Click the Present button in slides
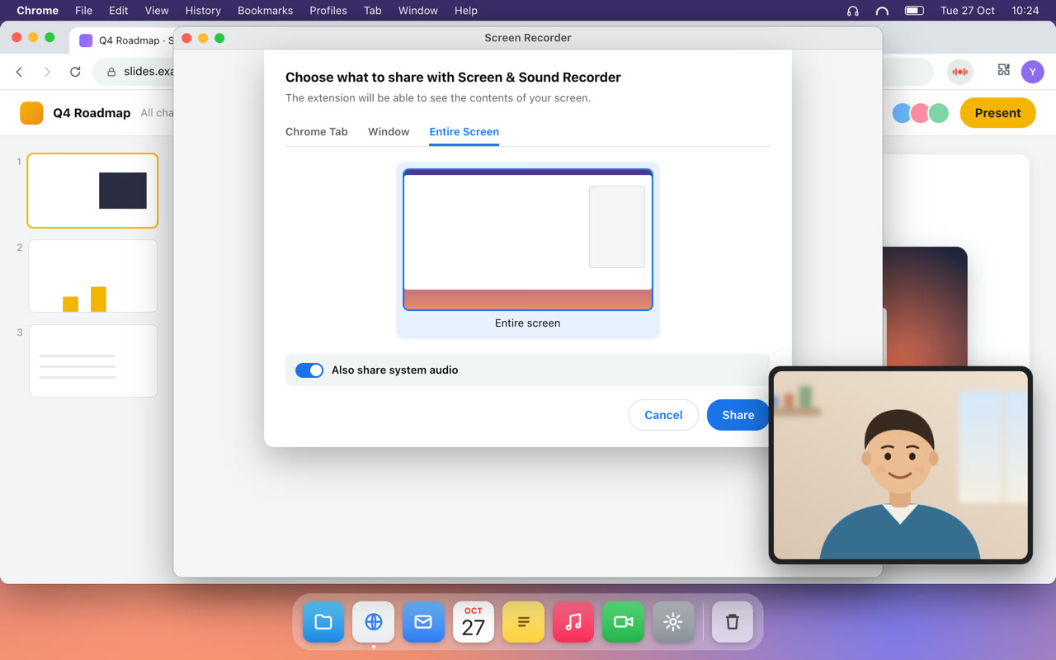This screenshot has width=1056, height=660. click(x=997, y=113)
